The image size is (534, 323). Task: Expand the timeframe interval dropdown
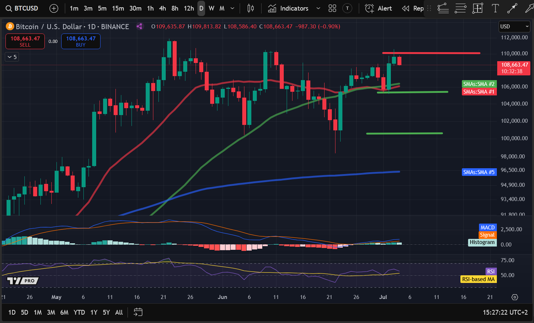tap(232, 8)
